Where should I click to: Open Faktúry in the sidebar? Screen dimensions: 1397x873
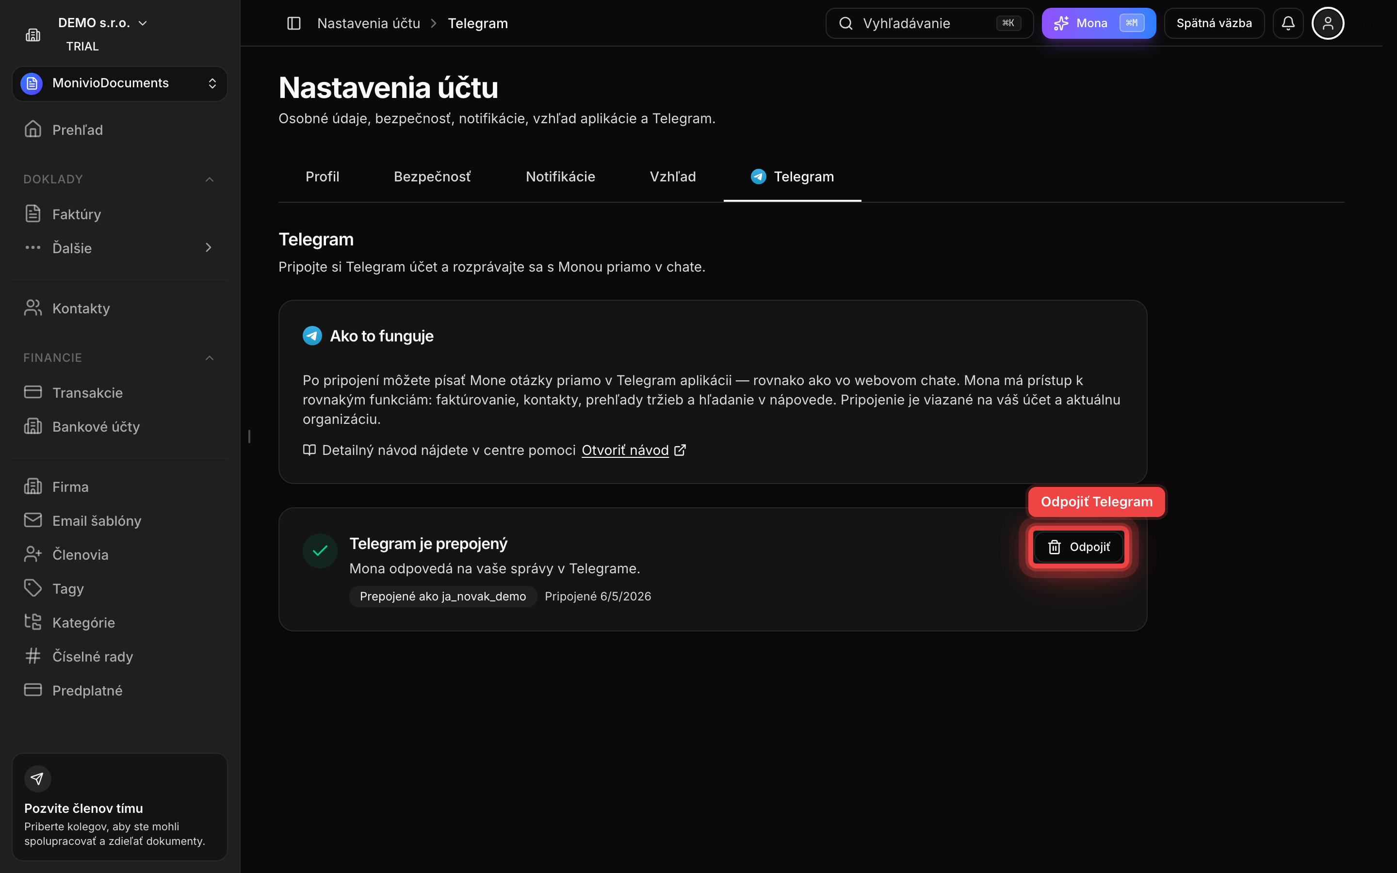coord(119,213)
